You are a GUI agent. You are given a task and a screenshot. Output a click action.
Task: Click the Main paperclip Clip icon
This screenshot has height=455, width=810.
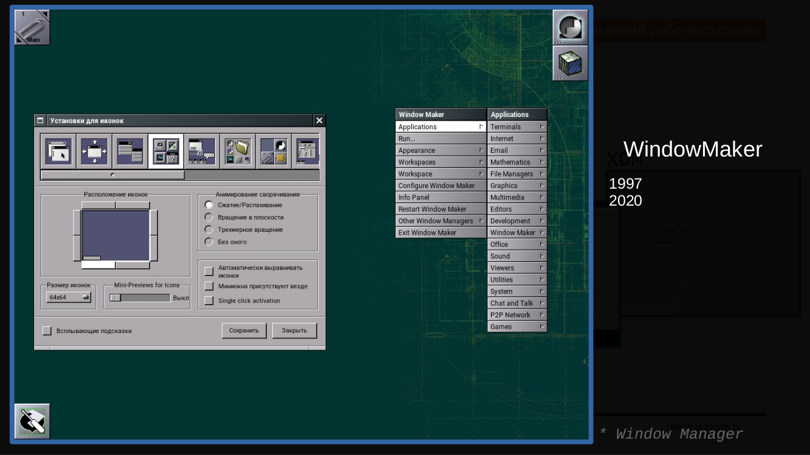(x=32, y=27)
